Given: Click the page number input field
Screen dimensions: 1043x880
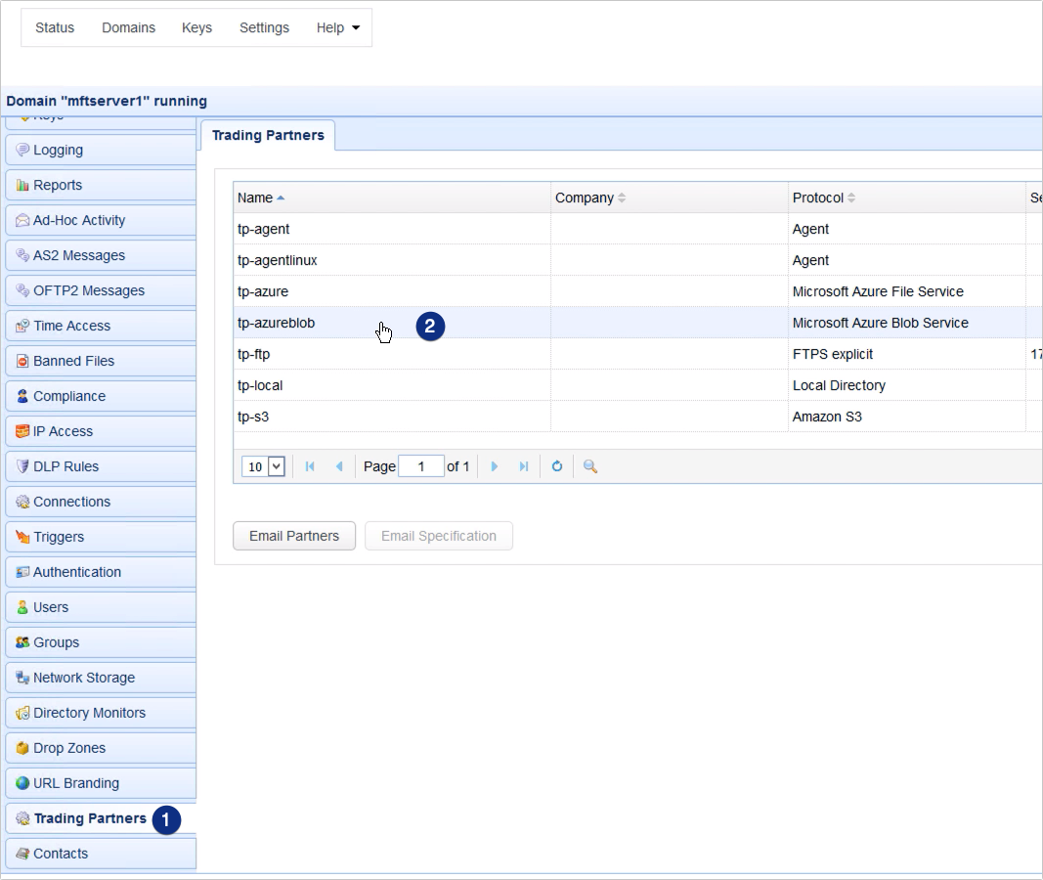Looking at the screenshot, I should (x=421, y=466).
